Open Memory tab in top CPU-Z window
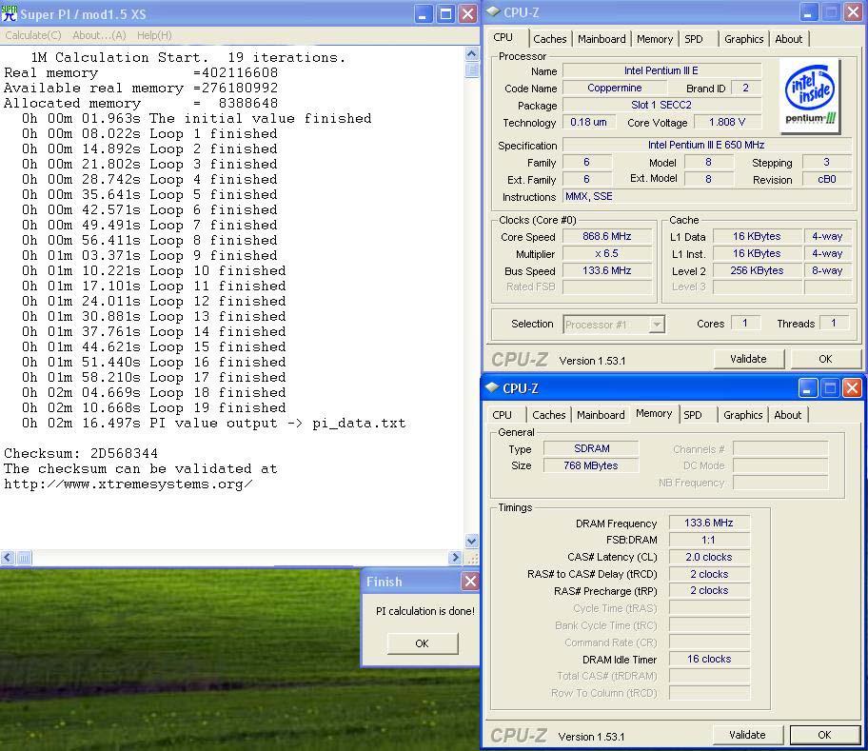The image size is (868, 751). click(655, 39)
